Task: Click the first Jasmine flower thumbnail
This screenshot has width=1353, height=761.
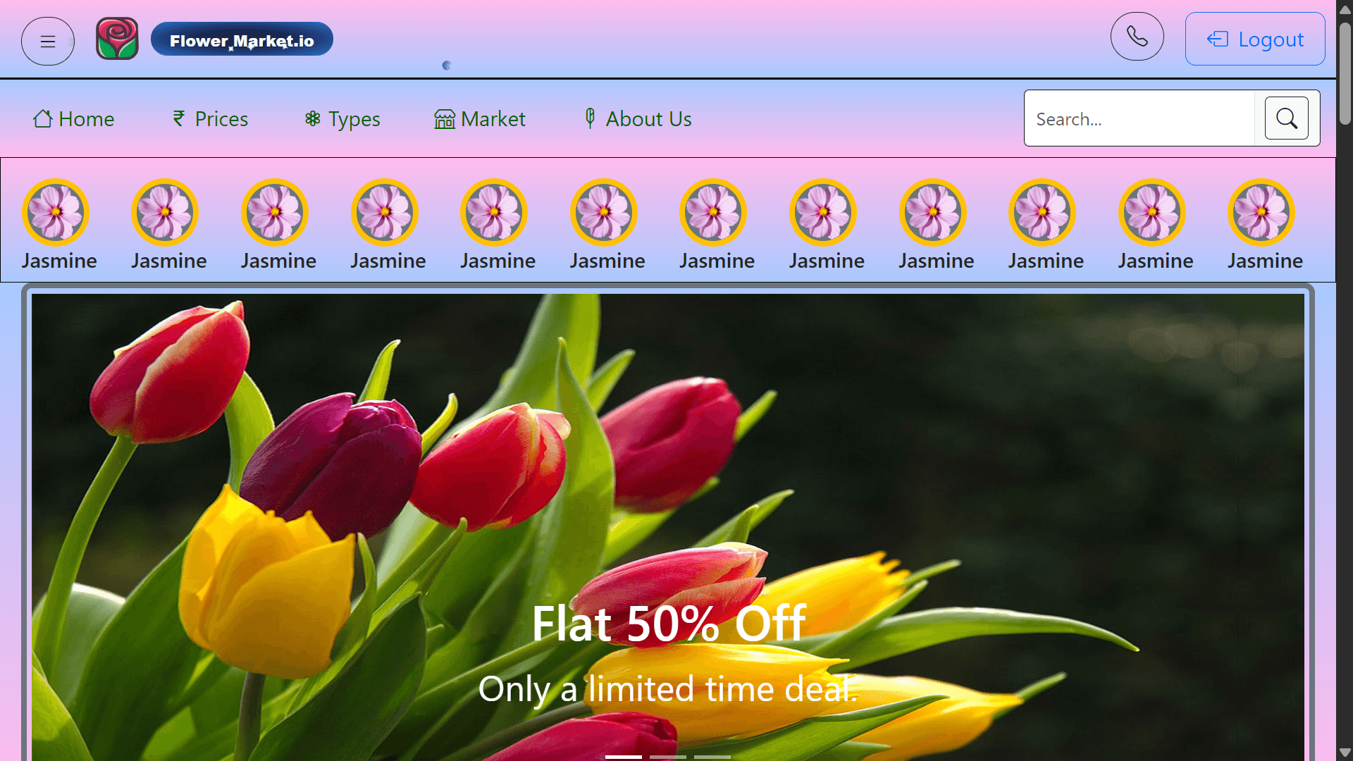Action: point(56,212)
